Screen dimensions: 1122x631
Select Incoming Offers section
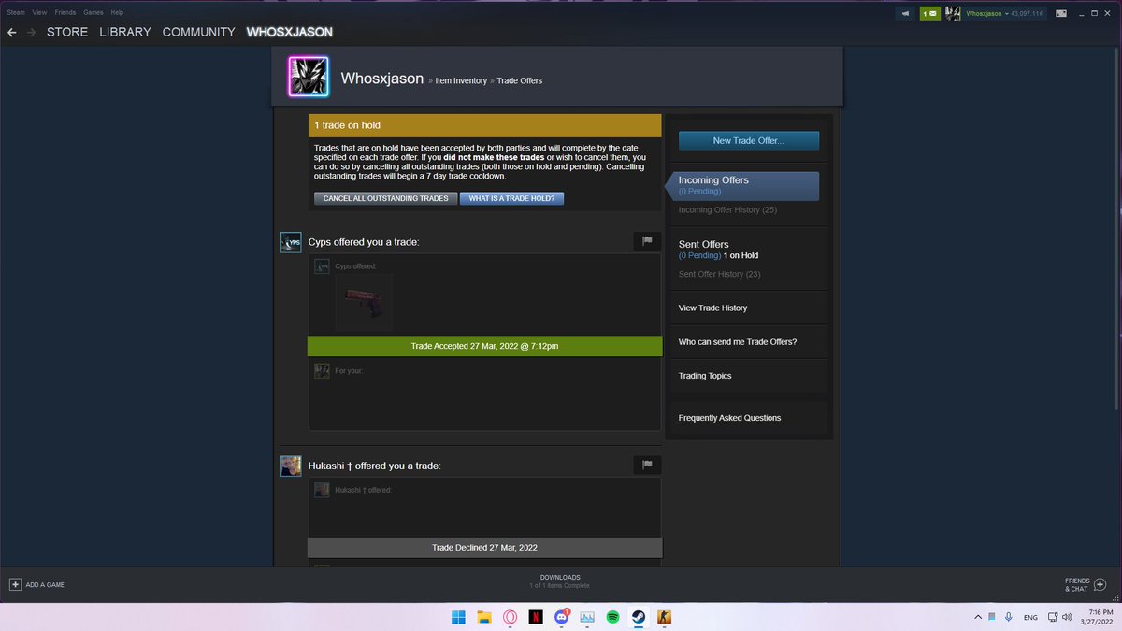tap(743, 185)
